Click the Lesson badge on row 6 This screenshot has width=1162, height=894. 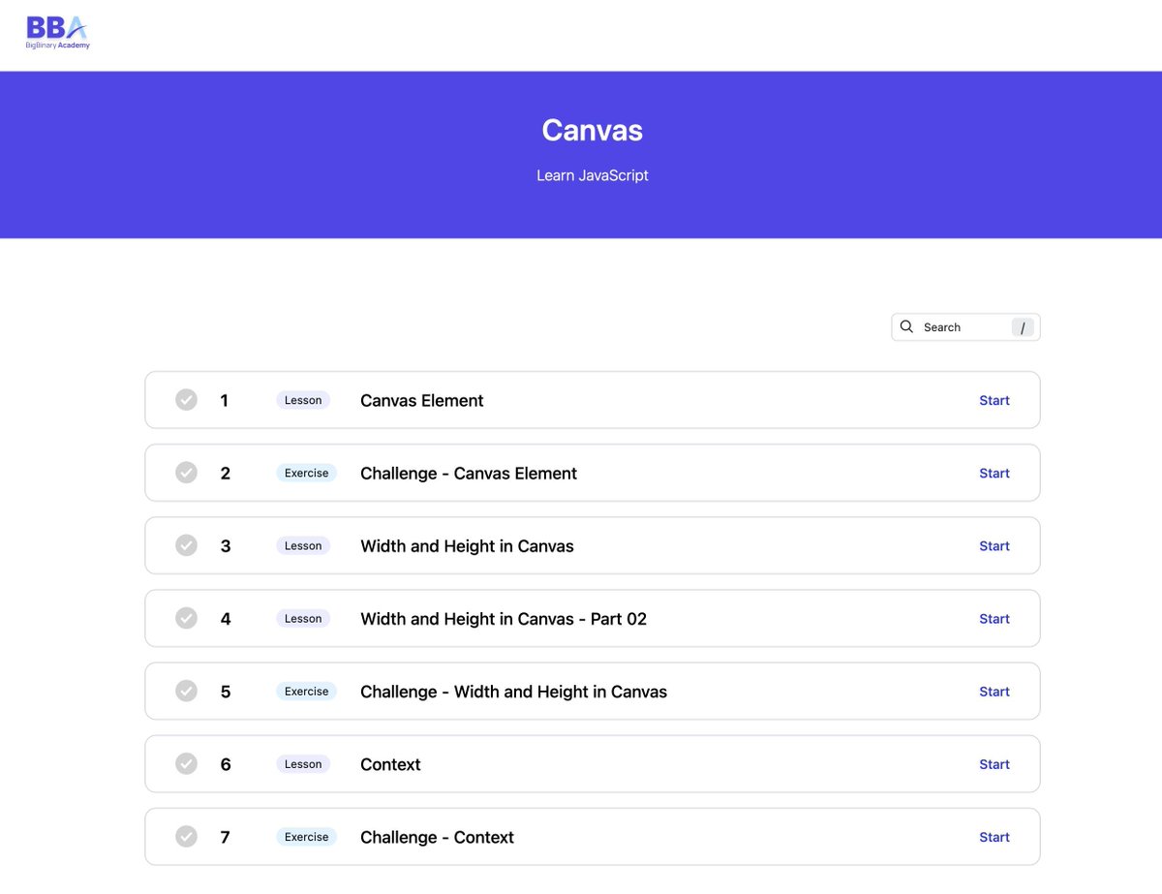(303, 763)
